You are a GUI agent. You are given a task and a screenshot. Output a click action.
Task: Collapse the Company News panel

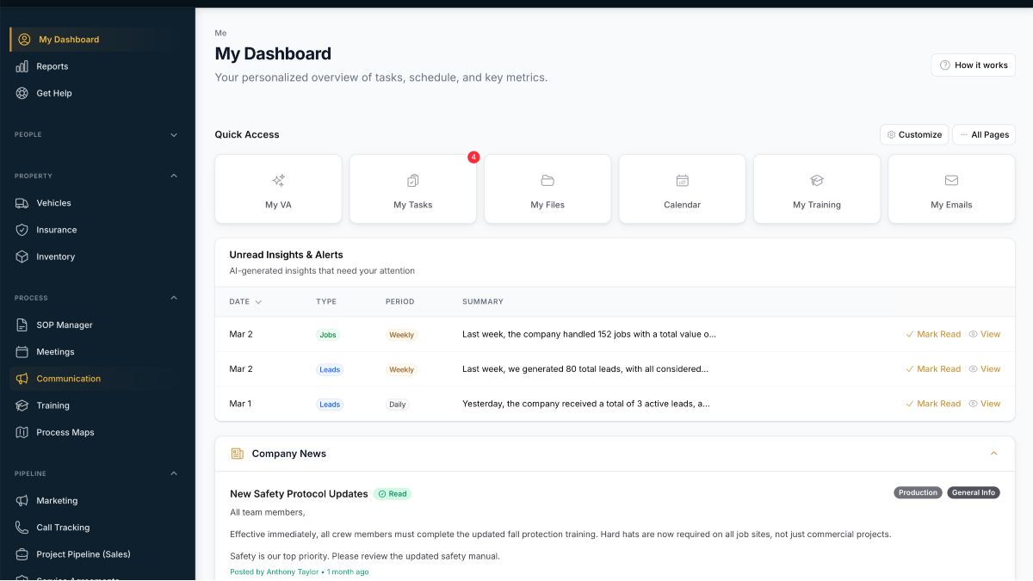click(993, 453)
